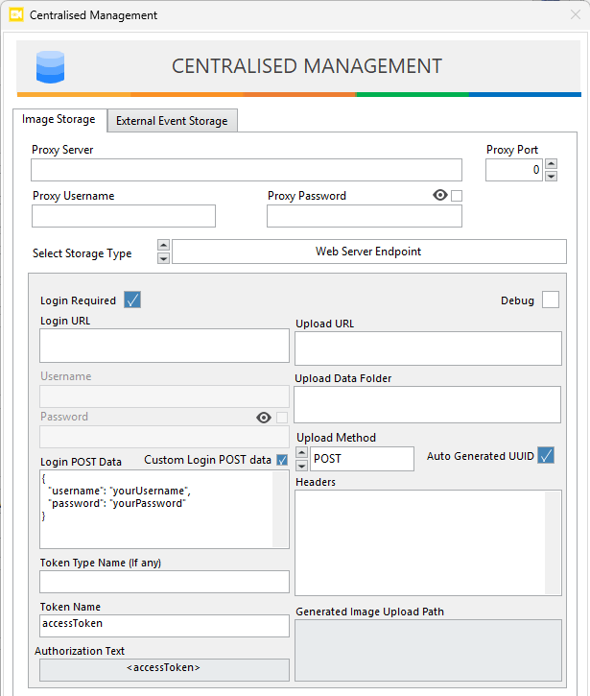Select the Image Storage tab
590x696 pixels.
pos(59,120)
